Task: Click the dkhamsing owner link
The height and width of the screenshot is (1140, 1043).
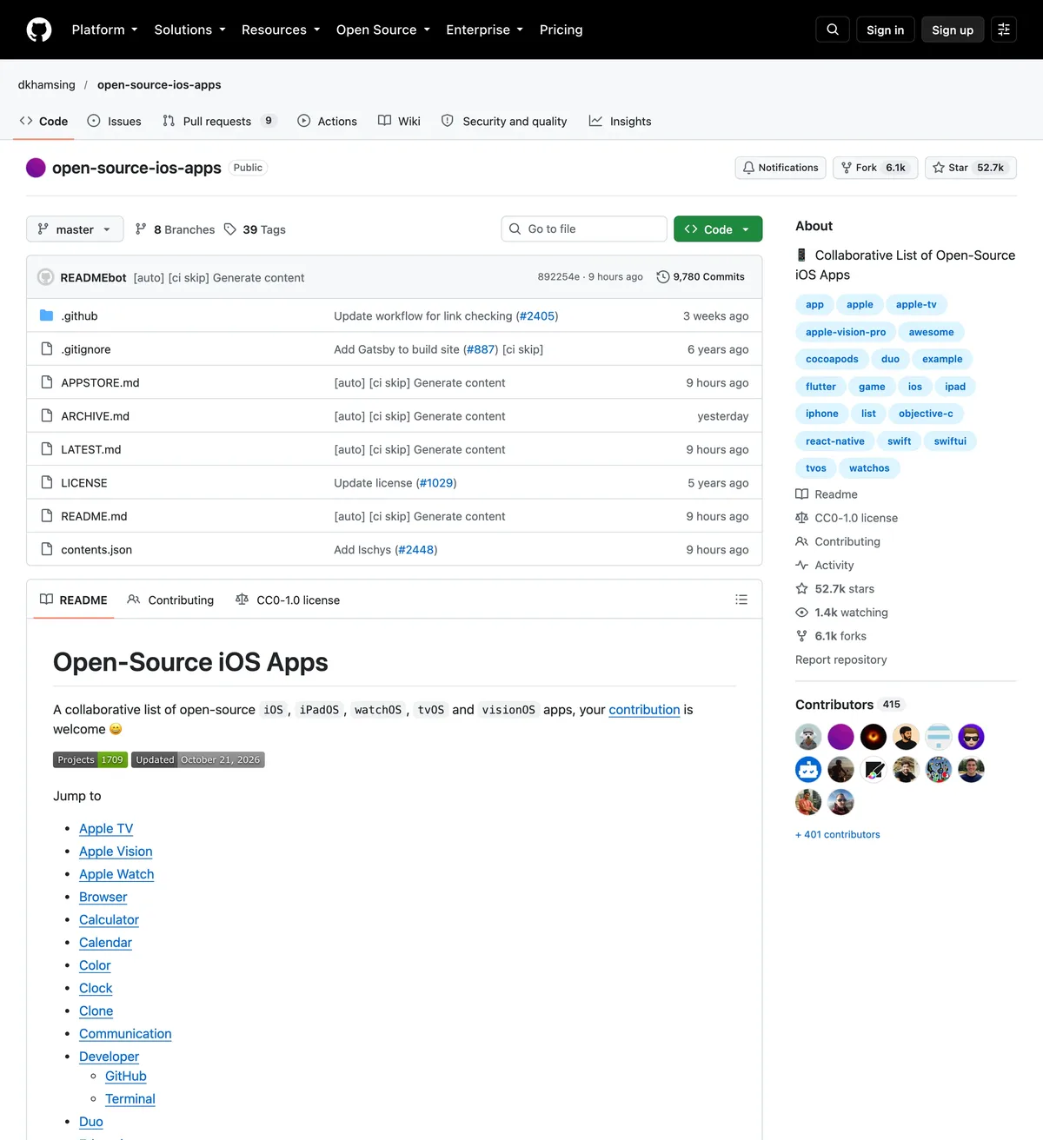Action: (46, 85)
